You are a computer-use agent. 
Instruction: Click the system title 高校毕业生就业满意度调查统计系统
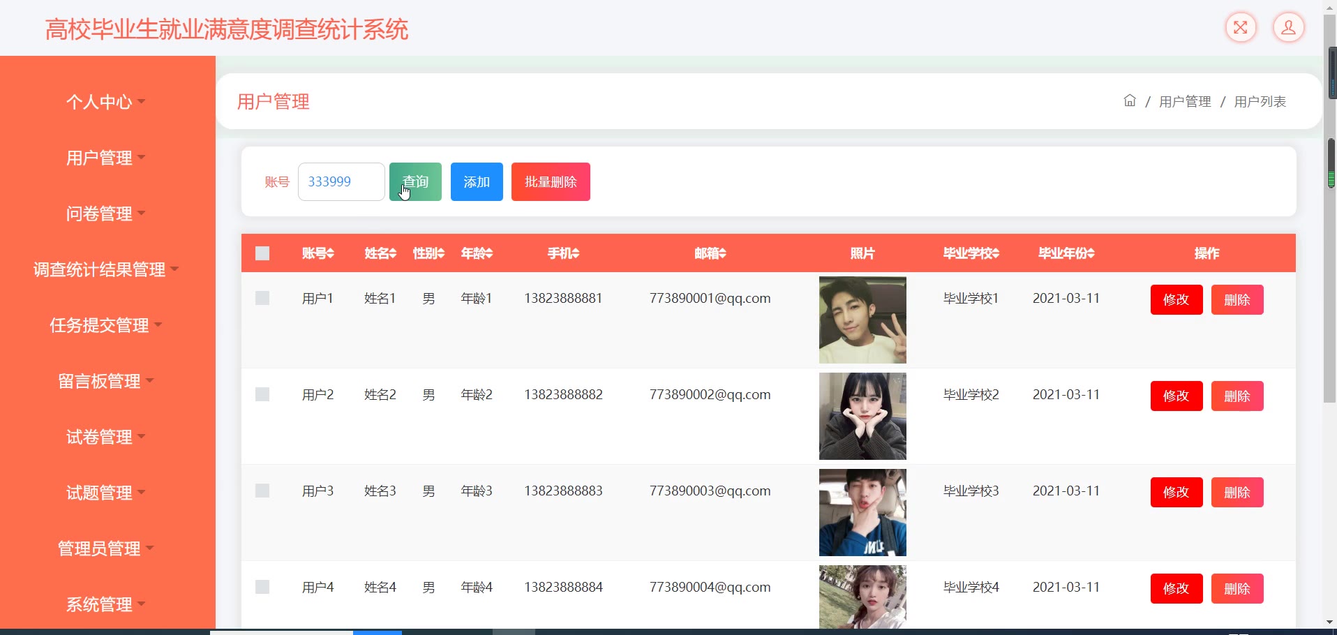(x=227, y=29)
